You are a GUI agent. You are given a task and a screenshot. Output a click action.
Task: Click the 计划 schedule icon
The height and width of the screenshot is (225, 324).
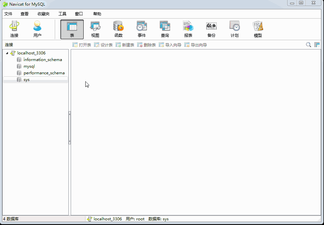click(234, 29)
